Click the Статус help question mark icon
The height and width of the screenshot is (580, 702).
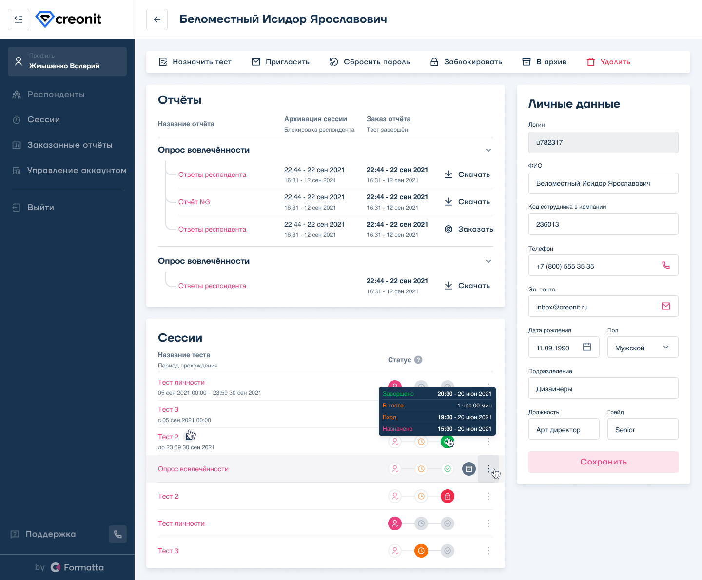click(418, 360)
